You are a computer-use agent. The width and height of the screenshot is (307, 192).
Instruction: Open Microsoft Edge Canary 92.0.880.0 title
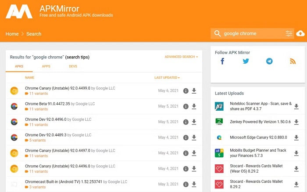tap(258, 138)
